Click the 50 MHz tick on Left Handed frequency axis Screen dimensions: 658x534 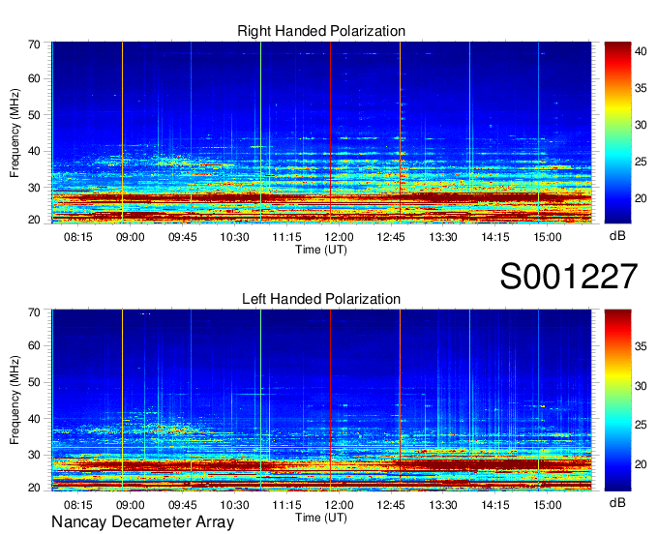(34, 382)
